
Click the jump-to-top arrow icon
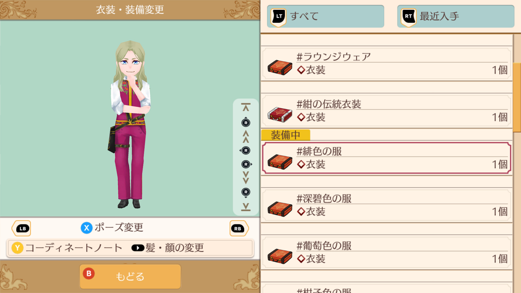246,107
